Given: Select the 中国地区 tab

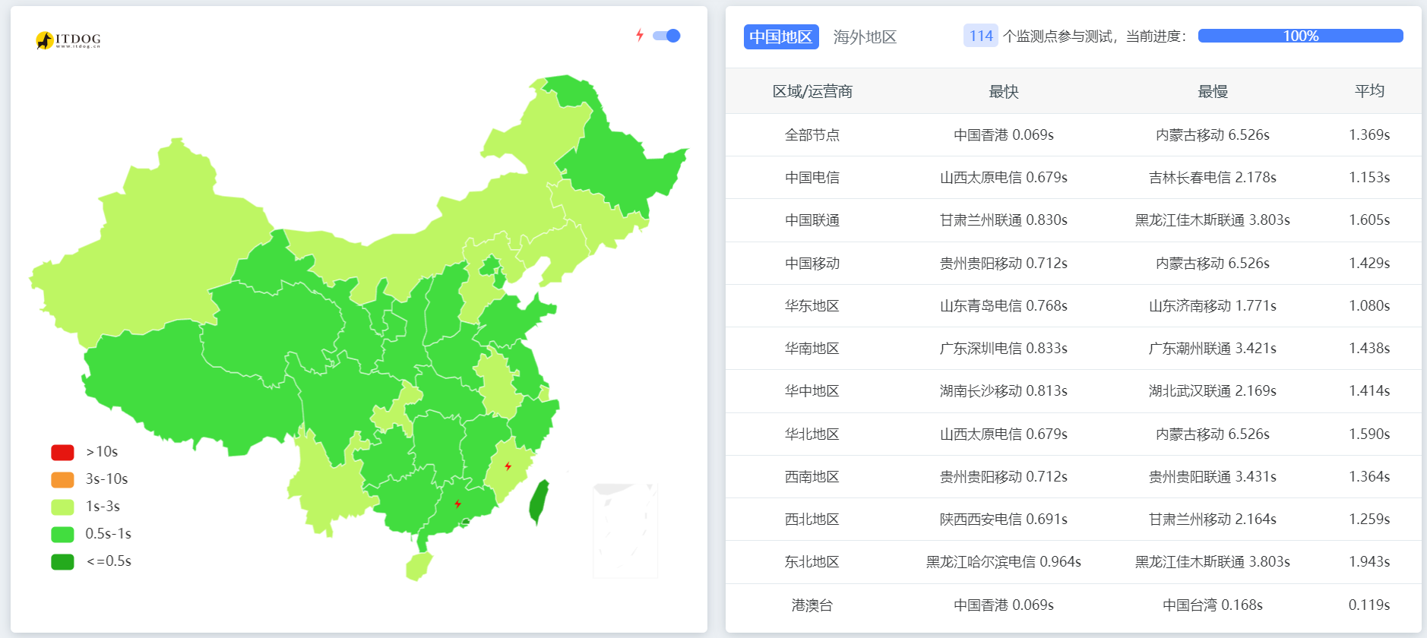Looking at the screenshot, I should 780,36.
